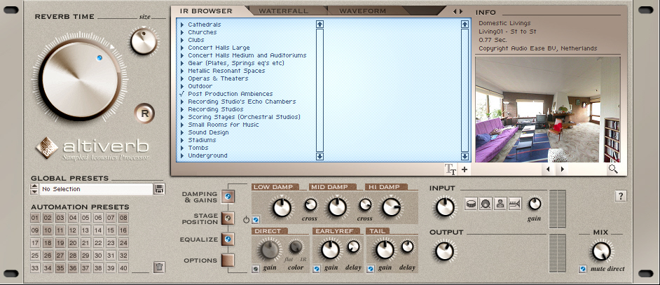The width and height of the screenshot is (660, 285).
Task: Enable the Direct gain LED toggle
Action: pyautogui.click(x=255, y=269)
